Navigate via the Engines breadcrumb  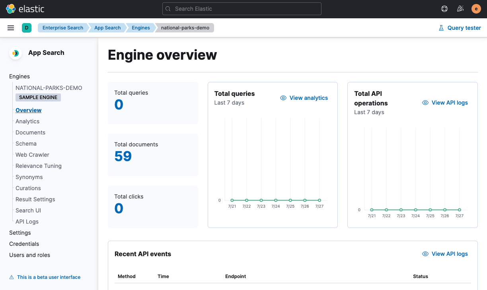140,28
